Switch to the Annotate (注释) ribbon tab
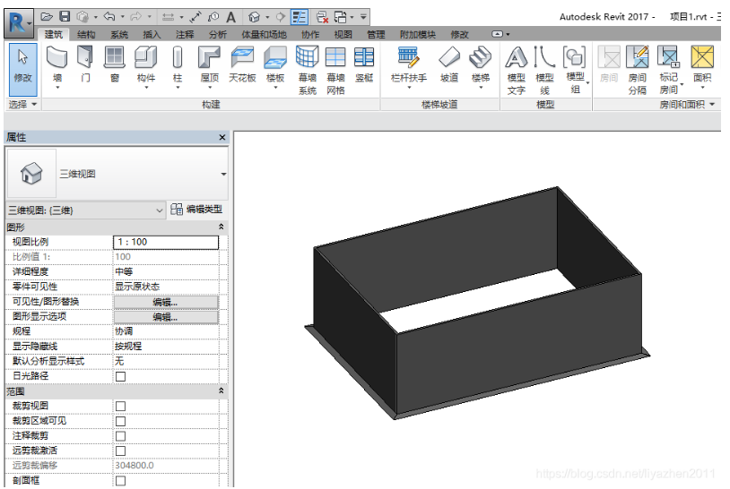The width and height of the screenshot is (730, 489). click(x=185, y=34)
